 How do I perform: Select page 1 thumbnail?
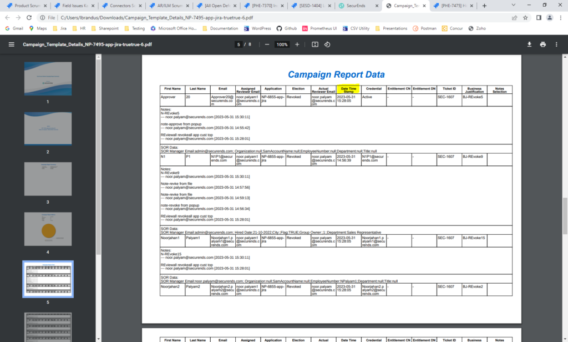48,79
